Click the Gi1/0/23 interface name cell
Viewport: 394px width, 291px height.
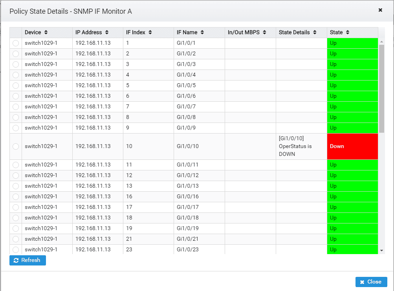point(199,249)
